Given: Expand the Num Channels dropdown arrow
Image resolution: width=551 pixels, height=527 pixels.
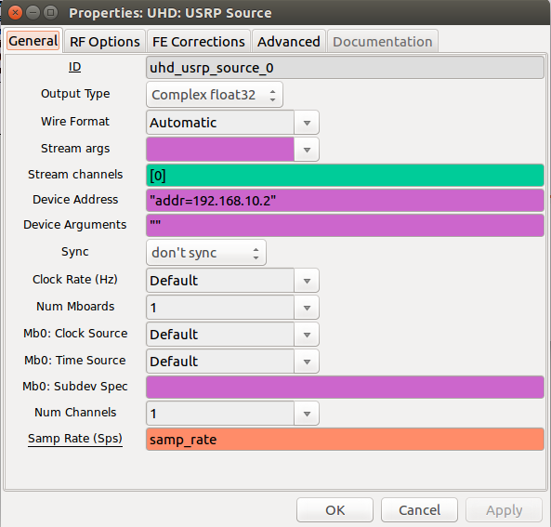Looking at the screenshot, I should pyautogui.click(x=307, y=413).
